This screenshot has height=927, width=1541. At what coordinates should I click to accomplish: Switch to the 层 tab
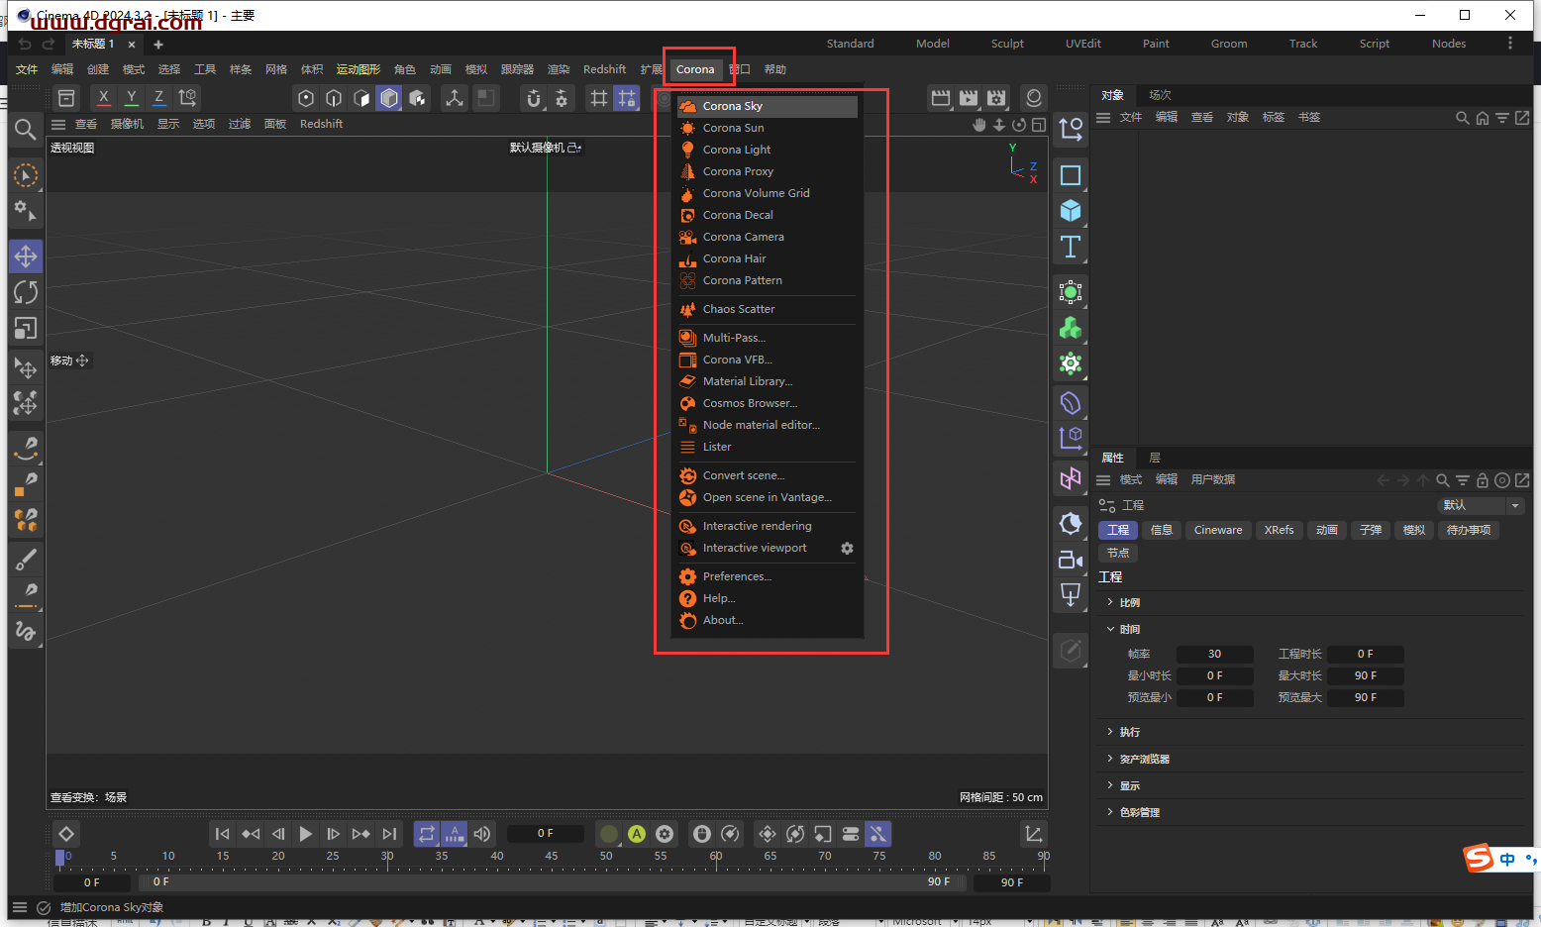pyautogui.click(x=1155, y=458)
